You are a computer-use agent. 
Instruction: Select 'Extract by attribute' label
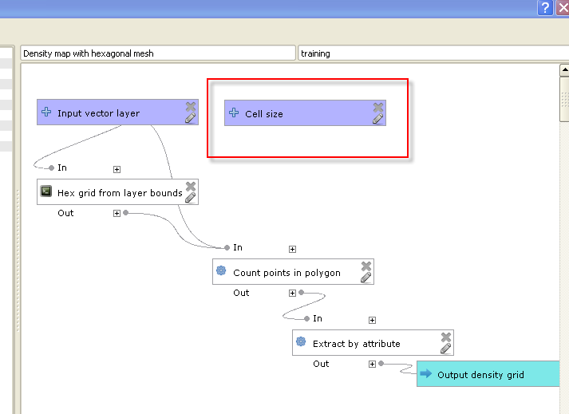coord(357,344)
